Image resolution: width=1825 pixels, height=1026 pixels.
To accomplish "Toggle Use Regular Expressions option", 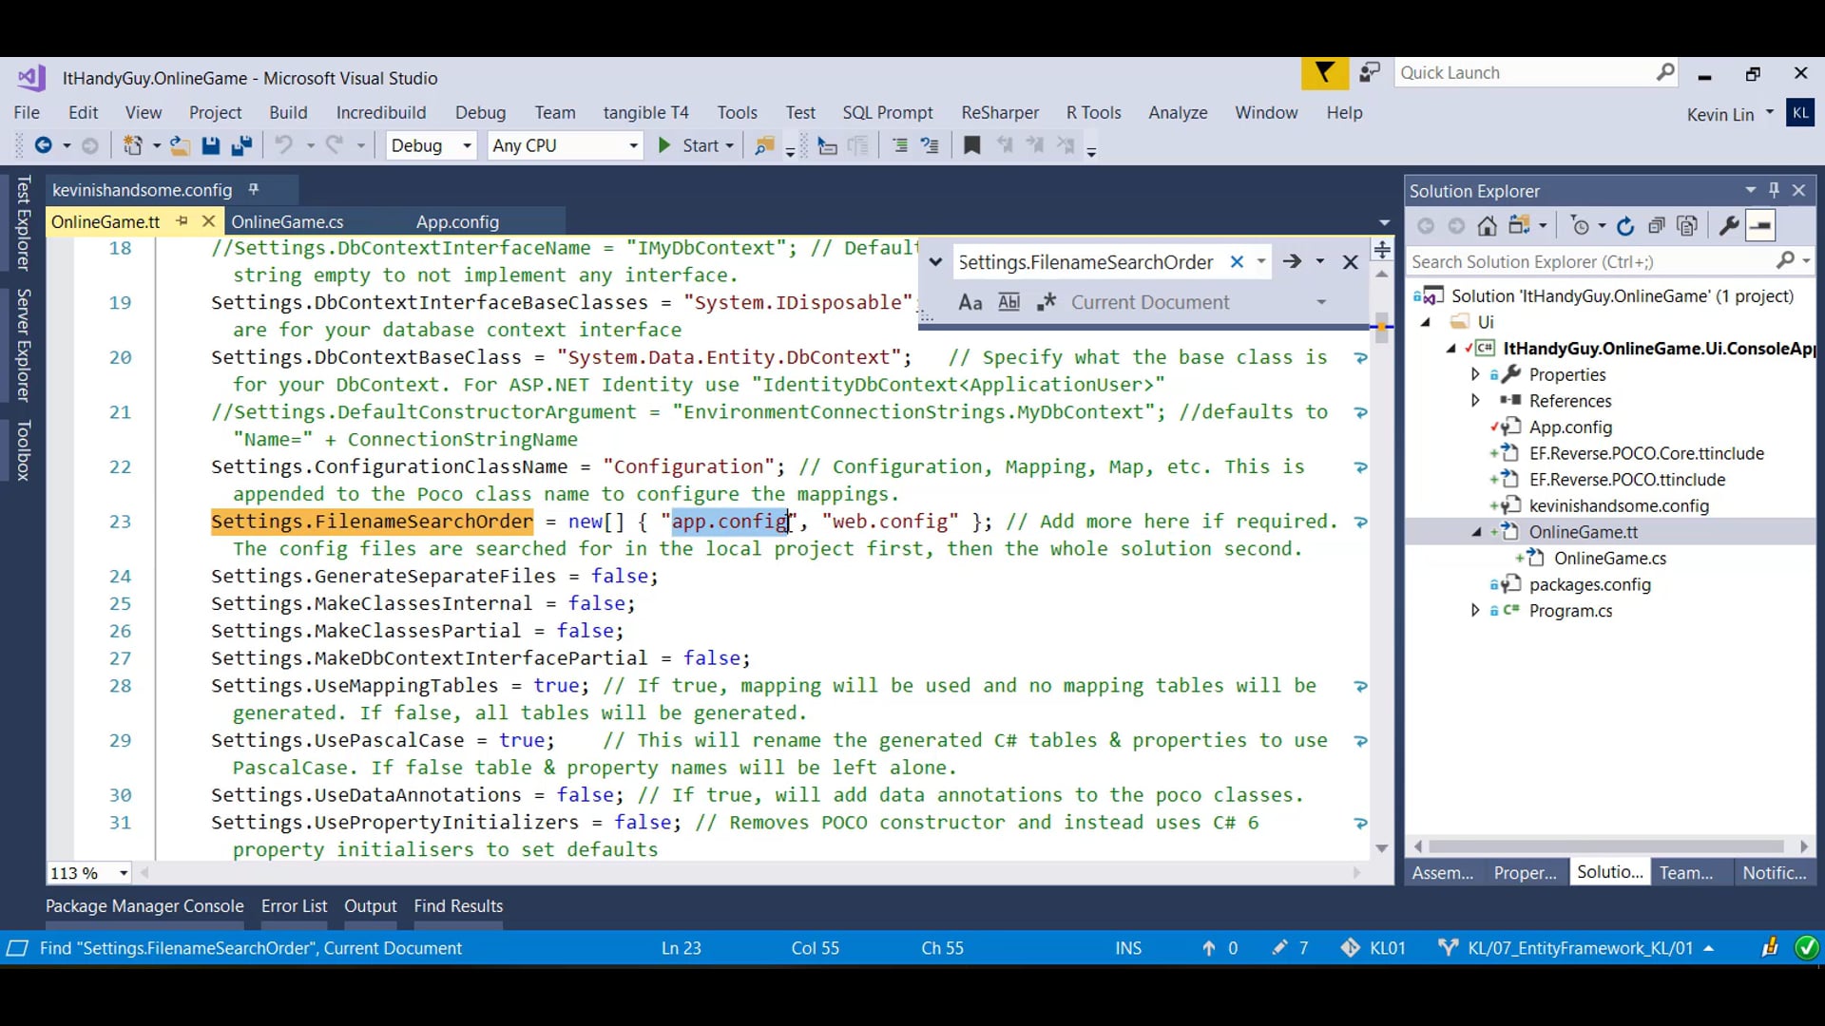I will click(1046, 302).
